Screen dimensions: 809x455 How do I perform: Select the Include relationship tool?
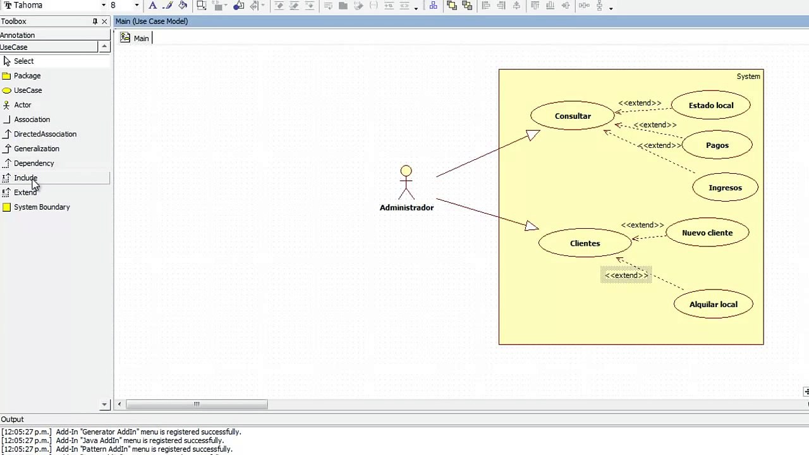[55, 178]
